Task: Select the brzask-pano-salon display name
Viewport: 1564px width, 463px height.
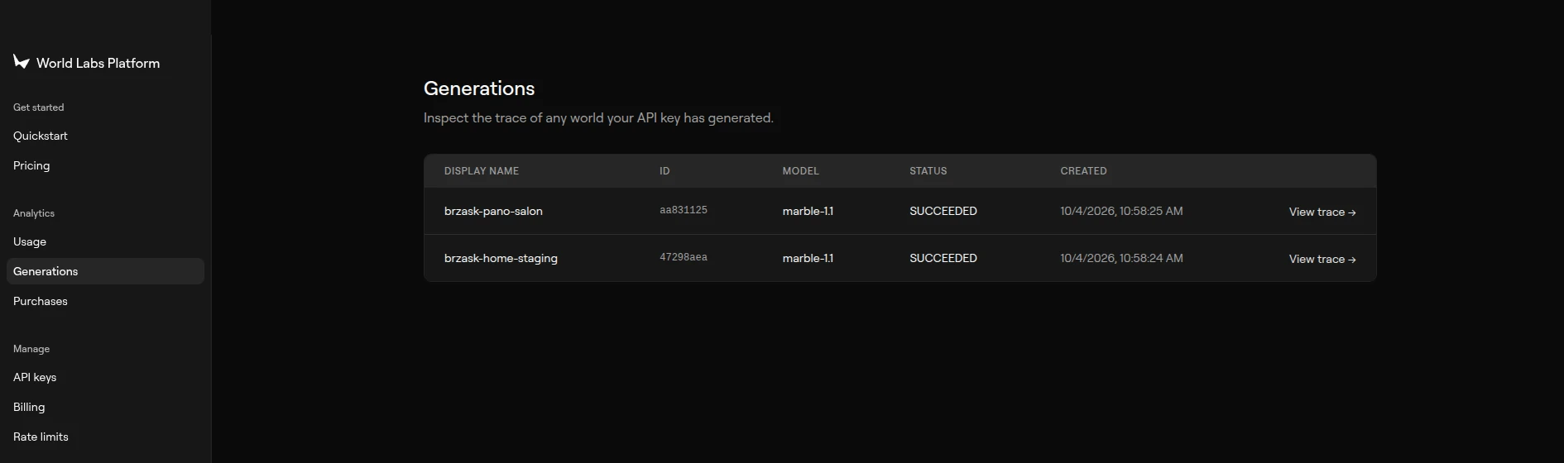Action: 493,211
